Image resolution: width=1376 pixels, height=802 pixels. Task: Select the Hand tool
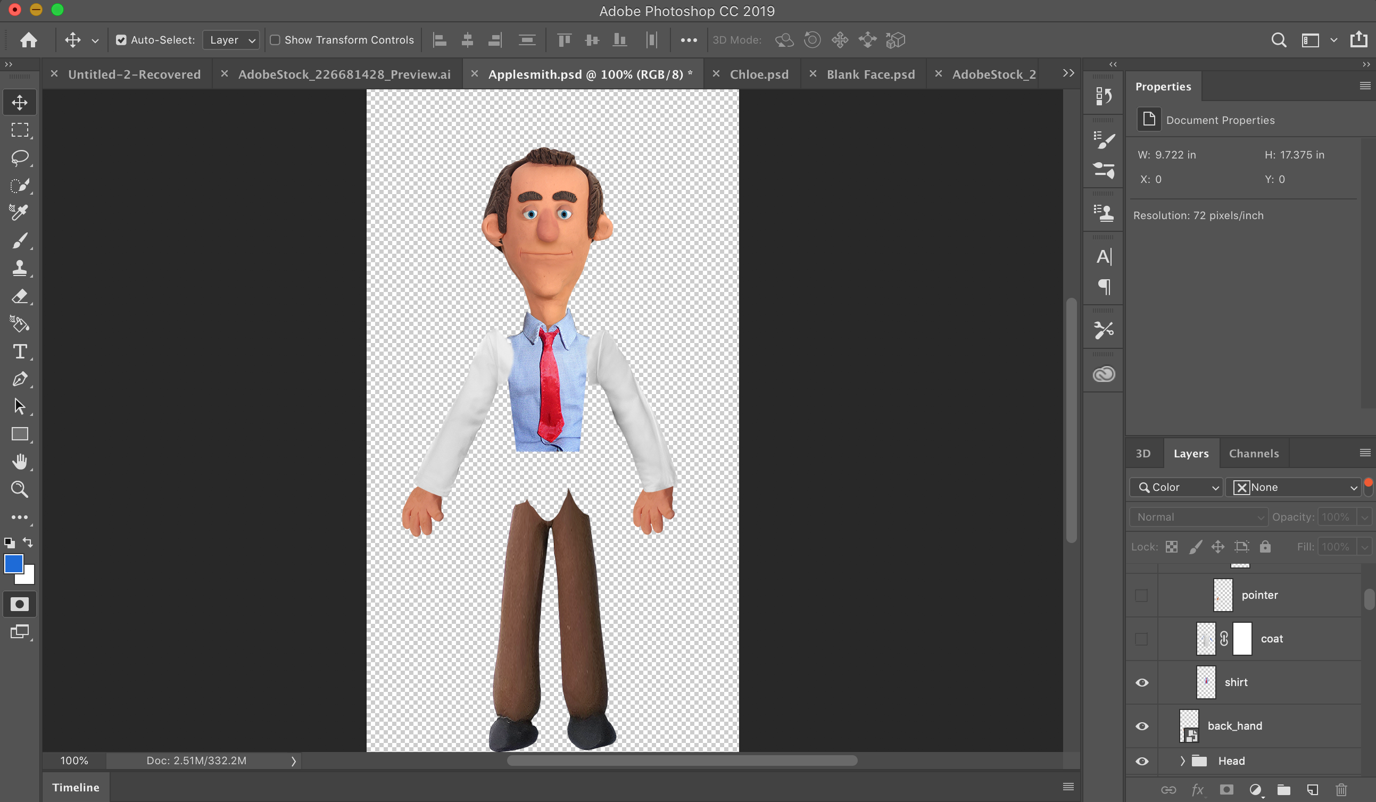click(x=20, y=462)
